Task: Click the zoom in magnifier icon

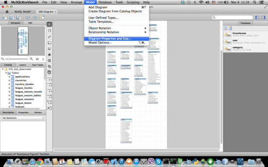Action: tap(32, 59)
